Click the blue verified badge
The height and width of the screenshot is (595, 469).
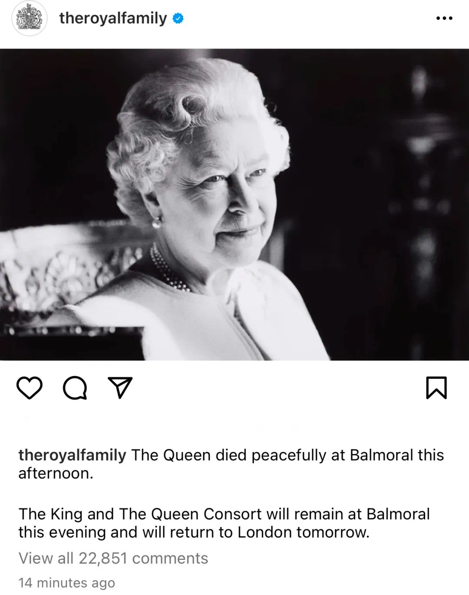[x=178, y=18]
